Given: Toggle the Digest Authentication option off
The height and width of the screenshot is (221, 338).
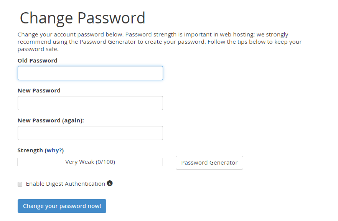Looking at the screenshot, I should (x=20, y=184).
